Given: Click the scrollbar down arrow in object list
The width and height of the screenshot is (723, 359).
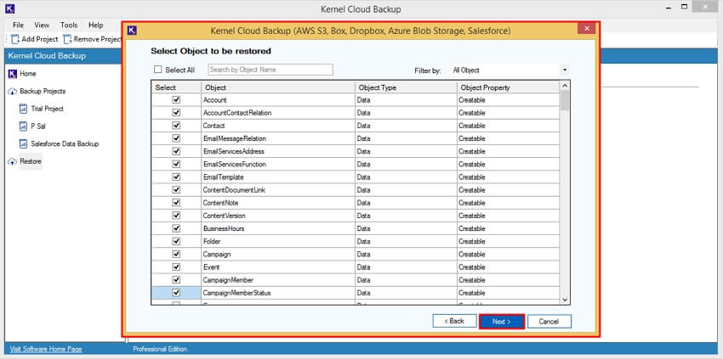Looking at the screenshot, I should (x=565, y=300).
